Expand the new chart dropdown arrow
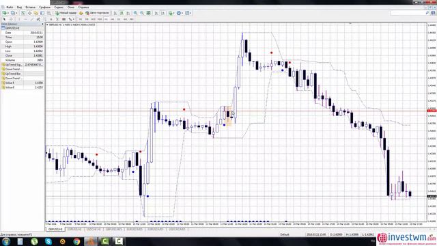Screen dimensions: 437x246 coord(8,13)
